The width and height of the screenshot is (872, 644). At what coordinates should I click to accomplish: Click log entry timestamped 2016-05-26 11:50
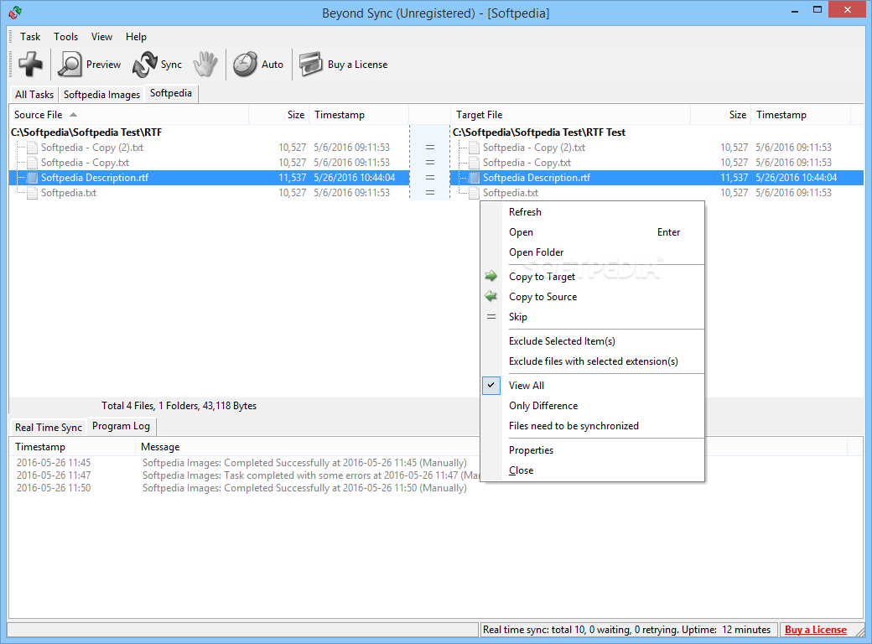(245, 488)
